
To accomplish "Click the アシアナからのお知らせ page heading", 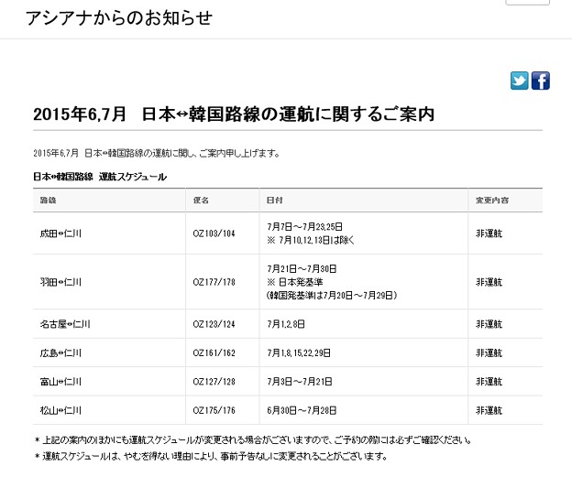I will tap(119, 18).
